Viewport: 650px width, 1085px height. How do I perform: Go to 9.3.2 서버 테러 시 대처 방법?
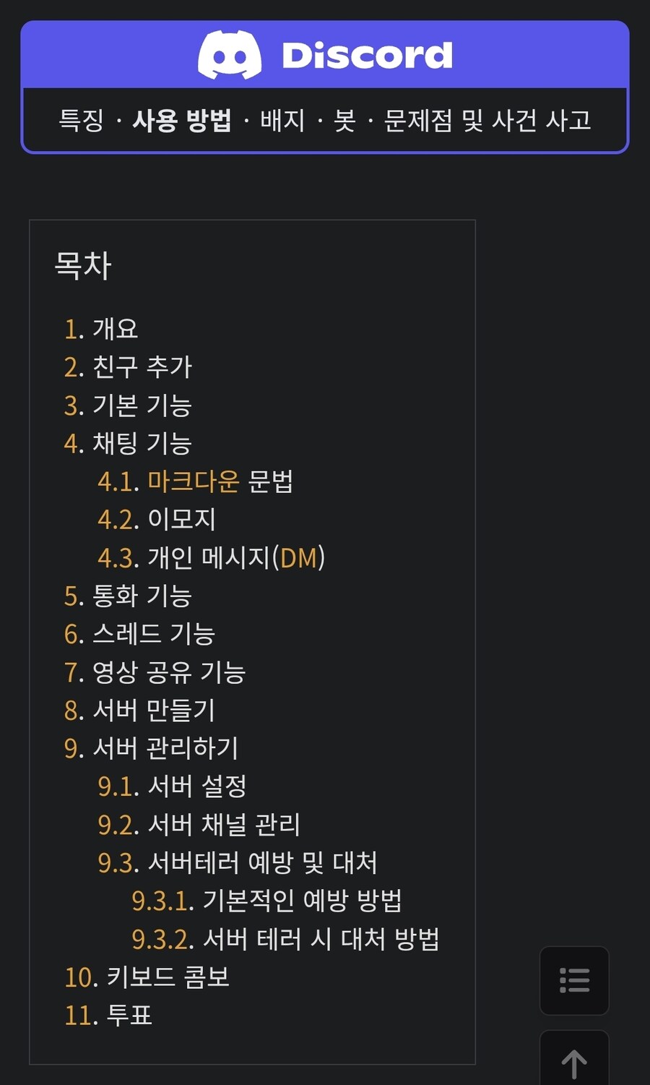[287, 938]
